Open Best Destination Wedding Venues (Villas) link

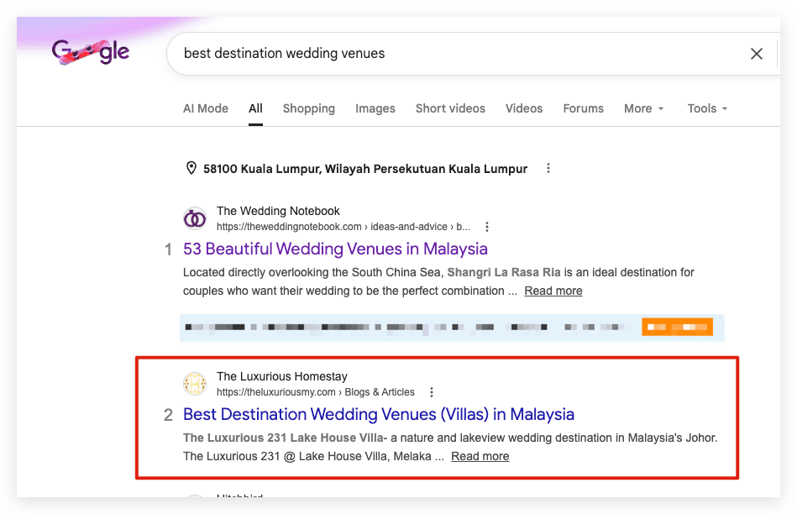click(379, 414)
